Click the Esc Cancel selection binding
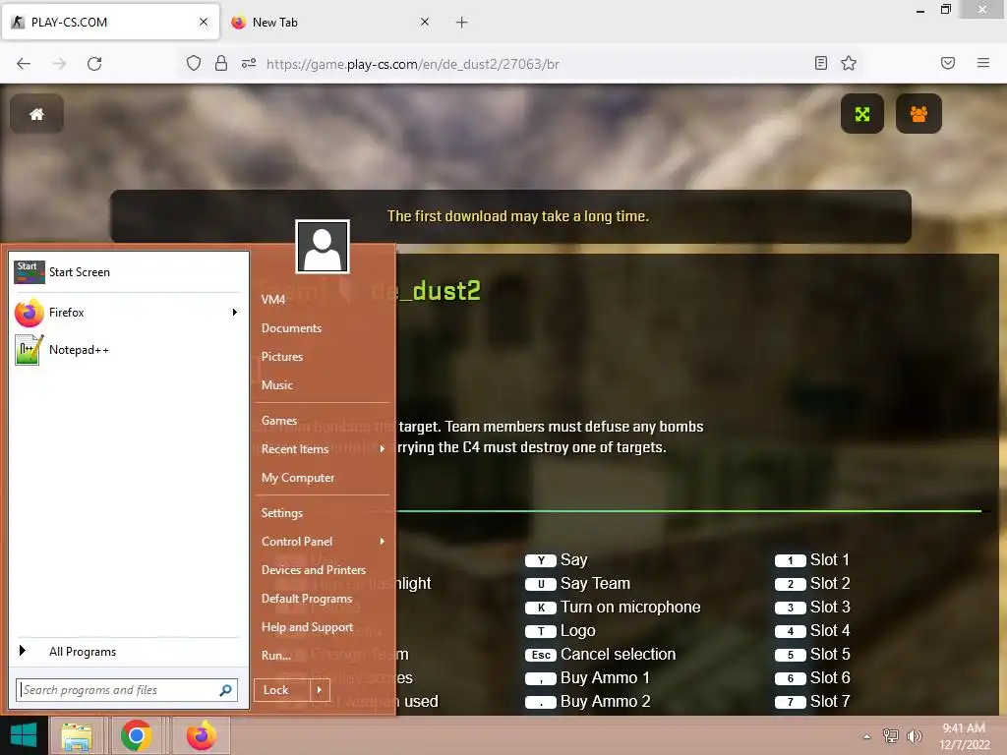The width and height of the screenshot is (1007, 755). (601, 654)
